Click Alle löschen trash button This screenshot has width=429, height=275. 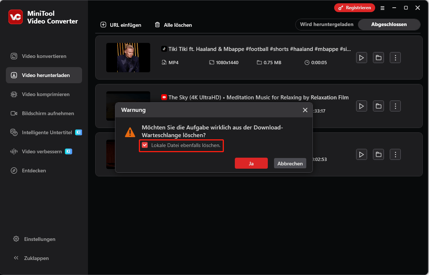tap(173, 25)
